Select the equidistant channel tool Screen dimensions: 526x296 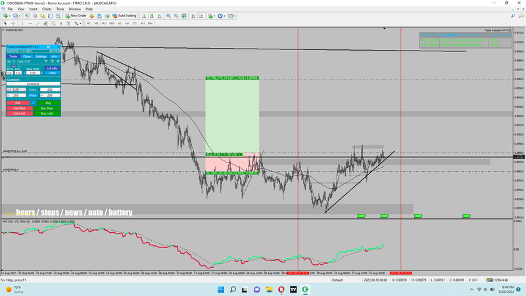tap(45, 23)
